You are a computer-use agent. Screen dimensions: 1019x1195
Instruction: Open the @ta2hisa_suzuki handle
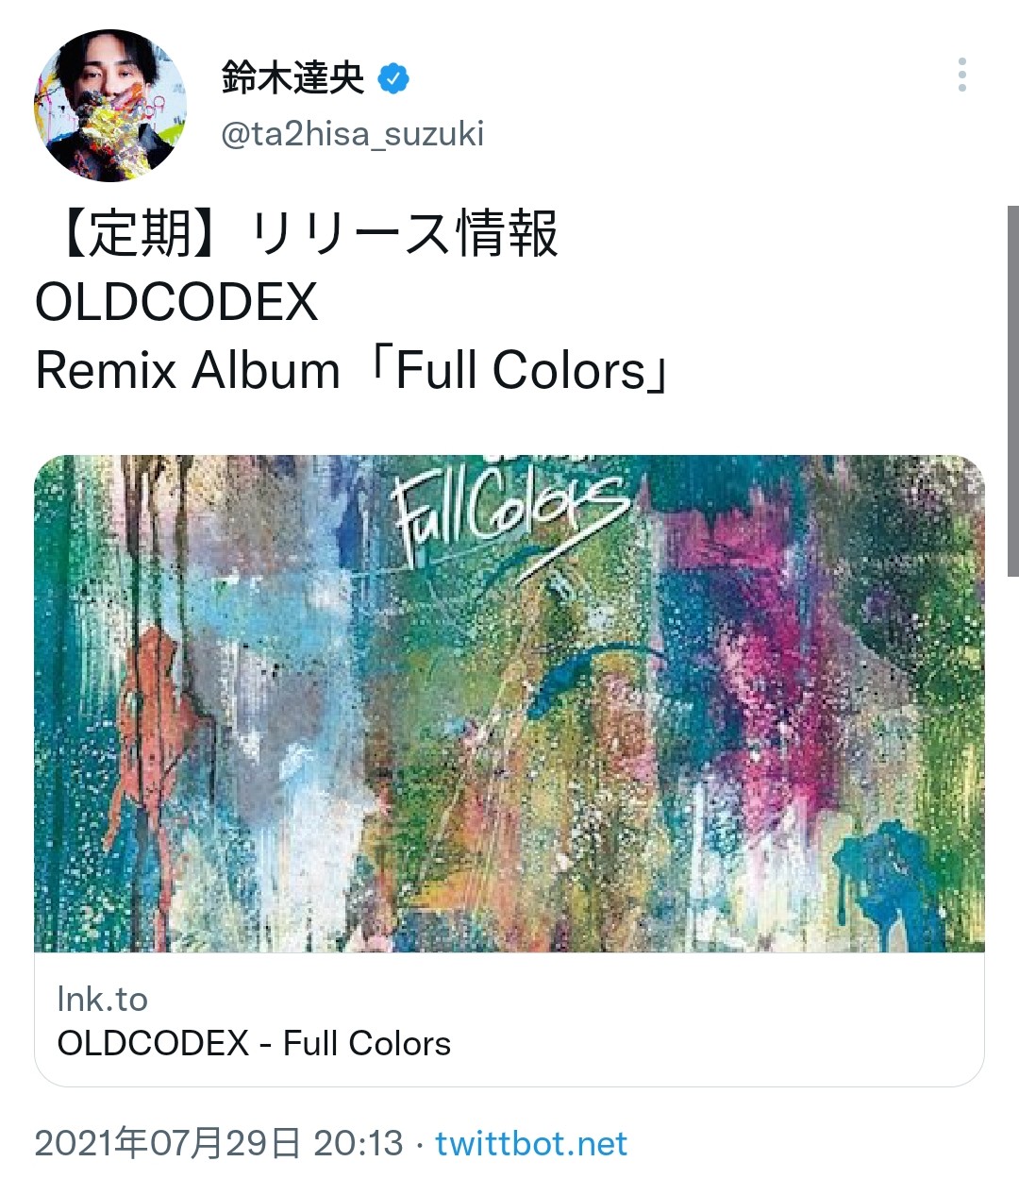[x=352, y=134]
